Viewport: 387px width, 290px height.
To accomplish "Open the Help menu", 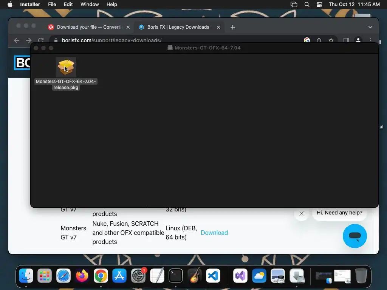I will point(111,5).
